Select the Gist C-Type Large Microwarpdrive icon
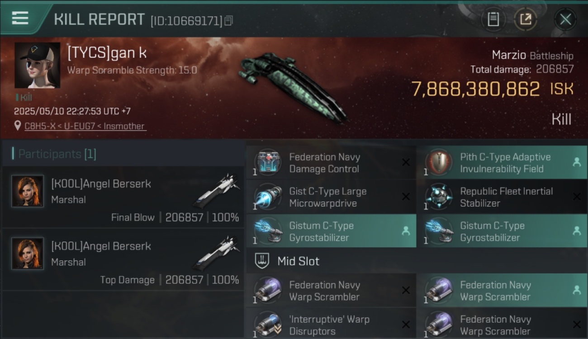Viewport: 588px width, 339px height. 268,197
